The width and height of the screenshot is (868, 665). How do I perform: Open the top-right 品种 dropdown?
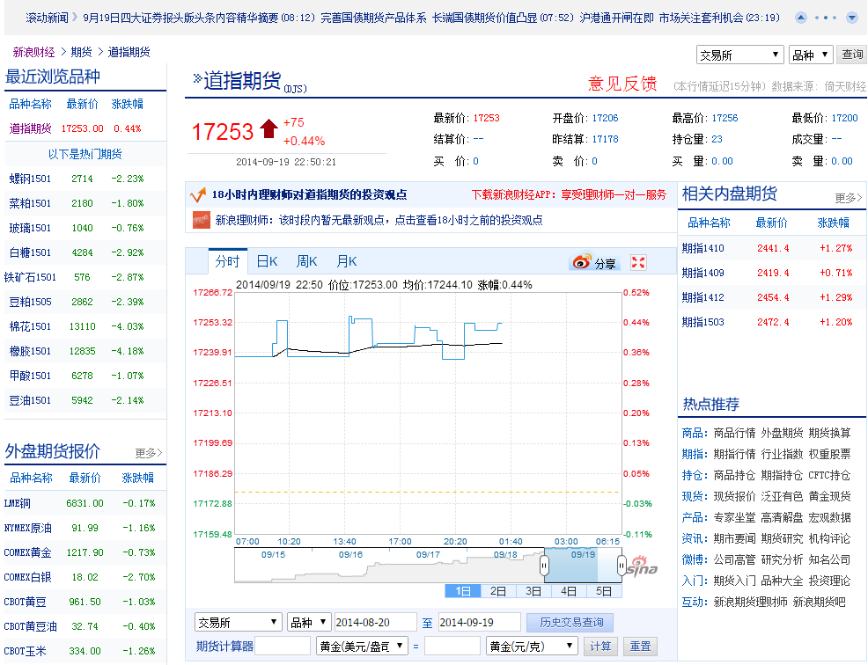pos(811,55)
